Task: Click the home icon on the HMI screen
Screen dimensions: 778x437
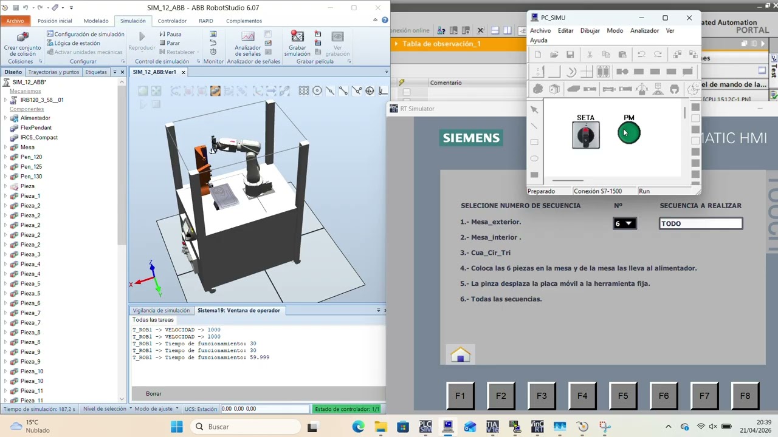Action: click(461, 354)
